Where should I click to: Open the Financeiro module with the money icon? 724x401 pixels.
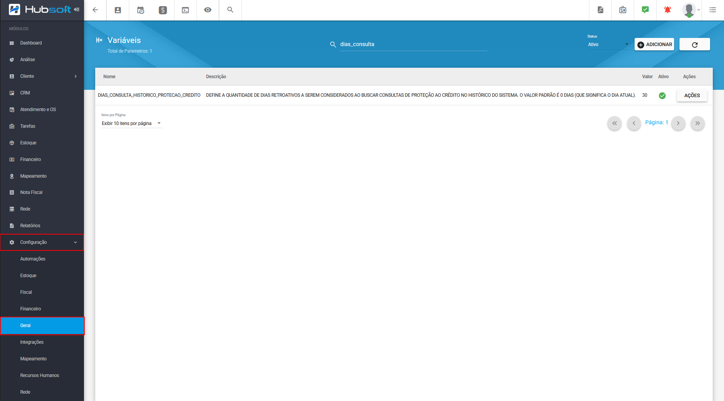point(42,159)
